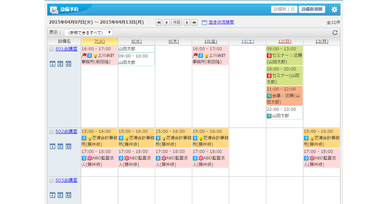This screenshot has height=204, width=388.
Task: Switch to 設備群1日 view
Action: coord(284,9)
